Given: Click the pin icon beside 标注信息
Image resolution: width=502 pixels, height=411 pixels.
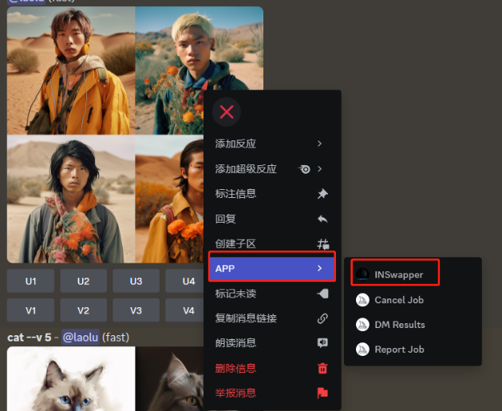Looking at the screenshot, I should click(x=322, y=194).
